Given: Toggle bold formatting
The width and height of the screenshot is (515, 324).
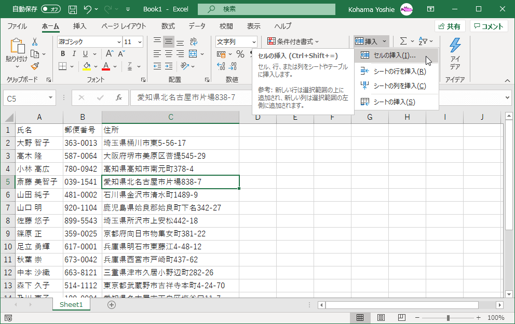Looking at the screenshot, I should [x=62, y=53].
